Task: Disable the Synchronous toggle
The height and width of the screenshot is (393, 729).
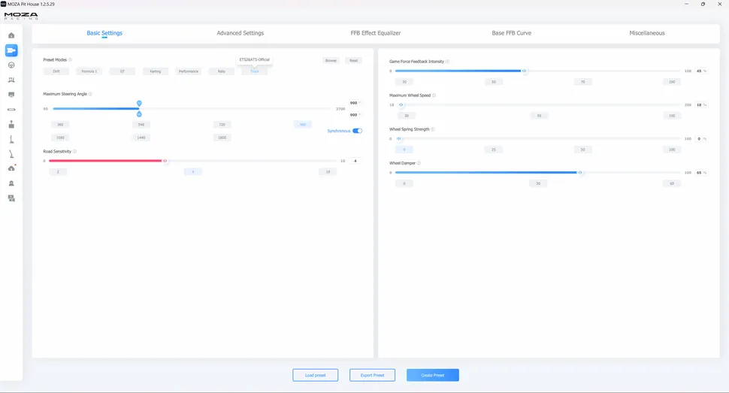Action: [357, 131]
